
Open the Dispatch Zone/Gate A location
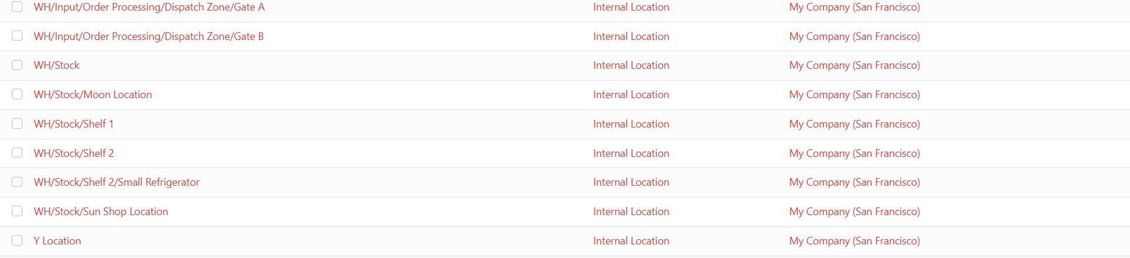(149, 7)
